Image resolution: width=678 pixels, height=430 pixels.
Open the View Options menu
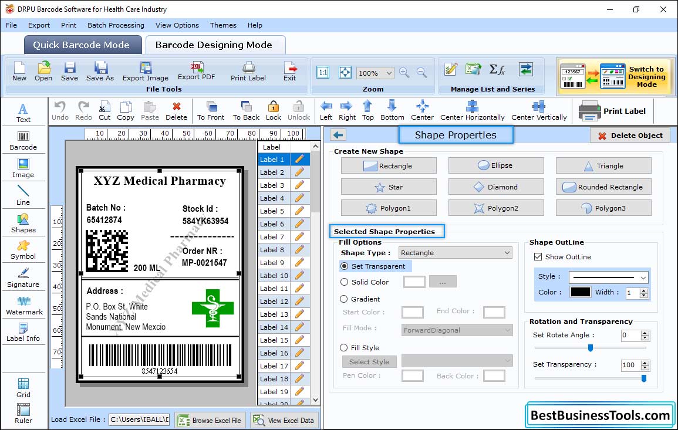tap(177, 25)
